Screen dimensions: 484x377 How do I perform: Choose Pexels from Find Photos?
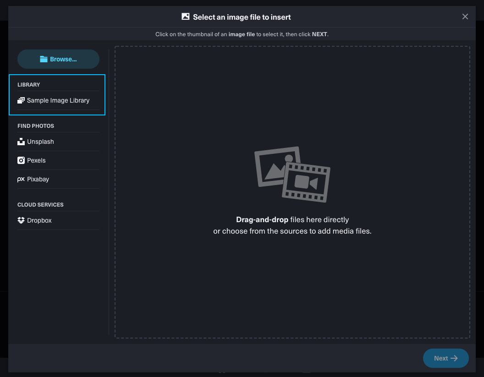[36, 160]
